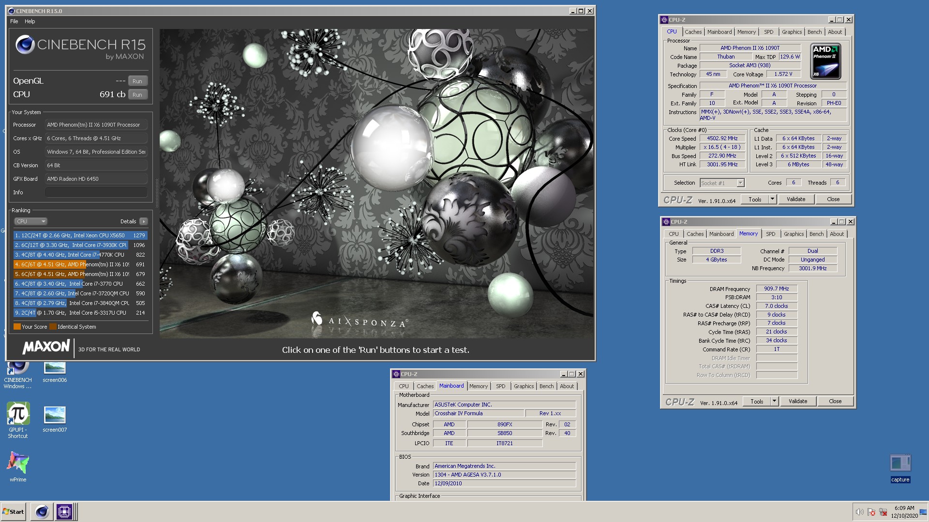Click Tools button in top CPU-Z window
The image size is (929, 522).
click(x=755, y=200)
